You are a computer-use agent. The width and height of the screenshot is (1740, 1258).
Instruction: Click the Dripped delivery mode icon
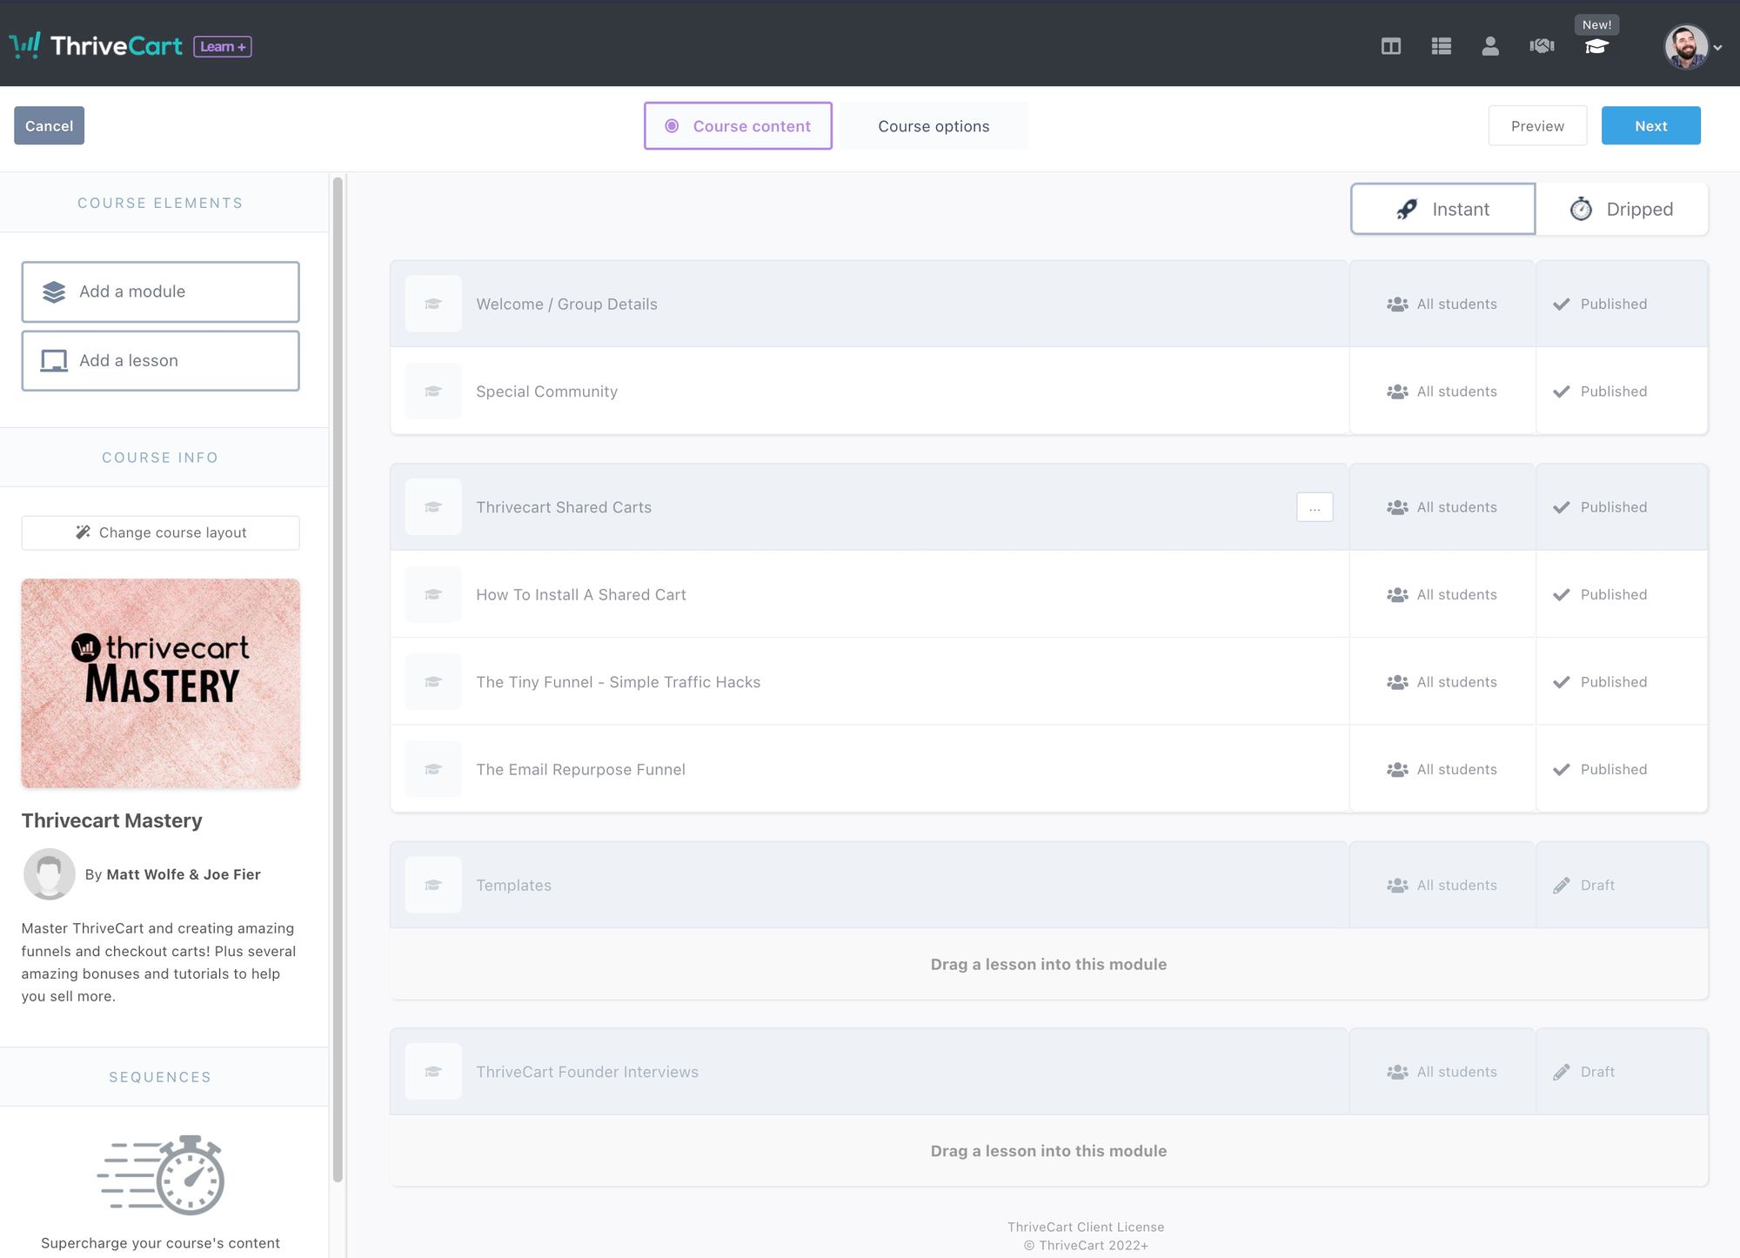click(x=1582, y=210)
